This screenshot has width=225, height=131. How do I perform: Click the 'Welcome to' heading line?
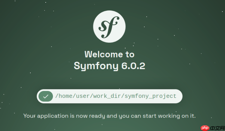[x=109, y=54]
